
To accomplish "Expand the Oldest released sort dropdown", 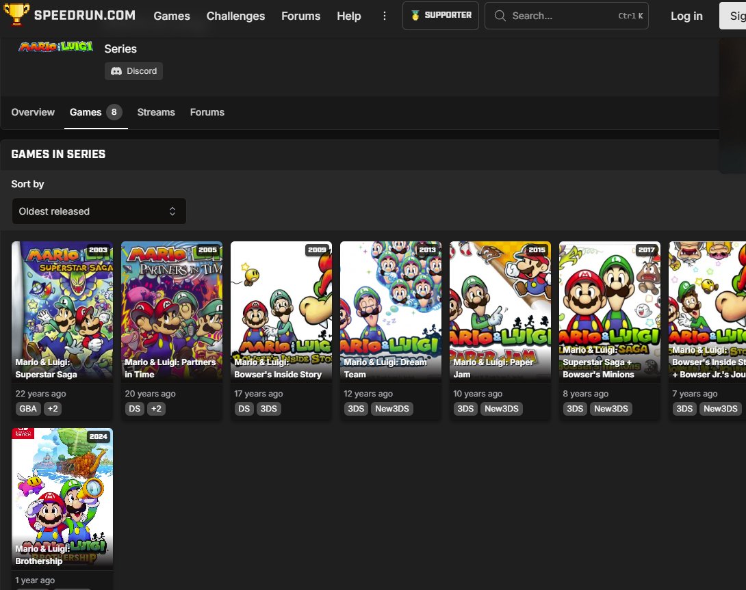I will pyautogui.click(x=99, y=211).
